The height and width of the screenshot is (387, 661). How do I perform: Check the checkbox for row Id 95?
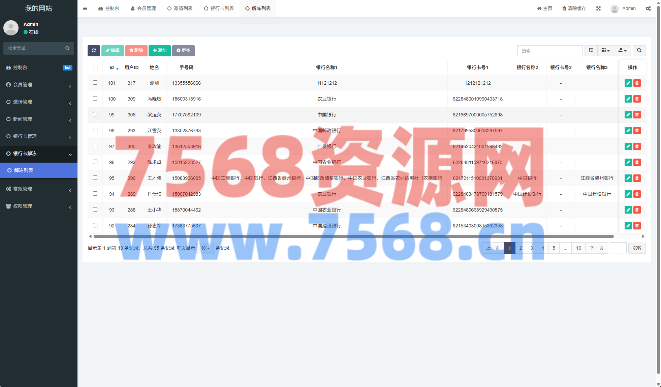(95, 178)
